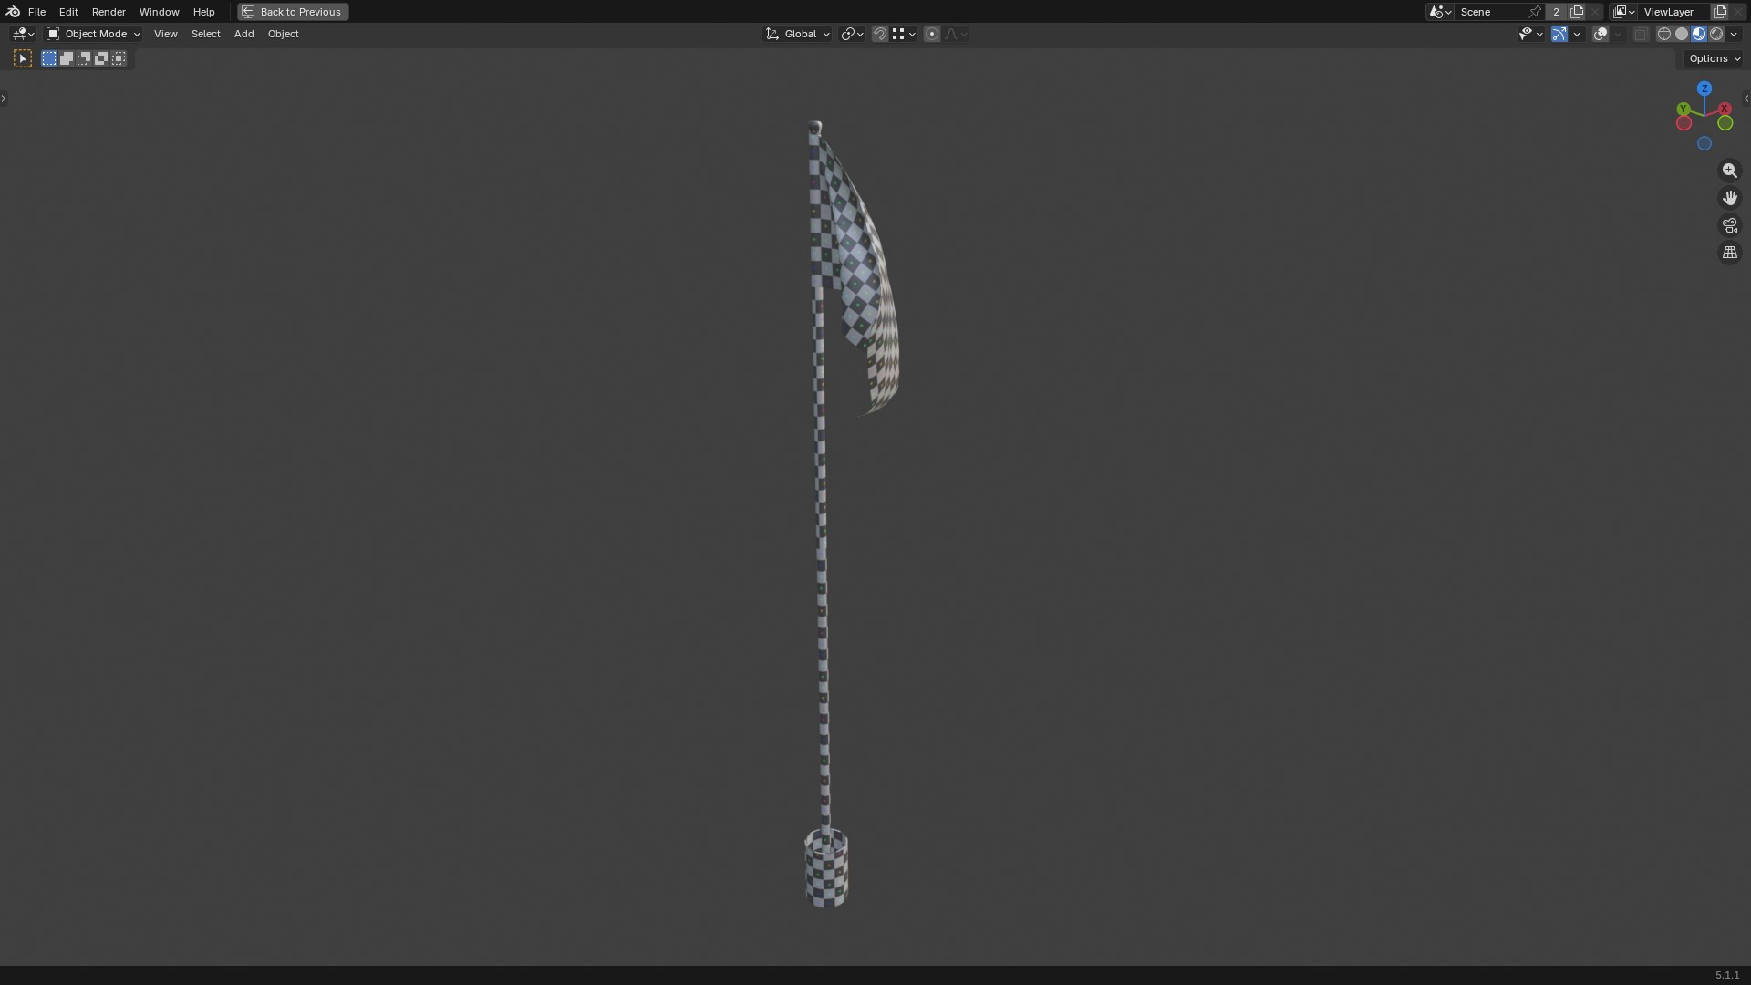Open the Render menu
The width and height of the screenshot is (1751, 985).
(109, 12)
